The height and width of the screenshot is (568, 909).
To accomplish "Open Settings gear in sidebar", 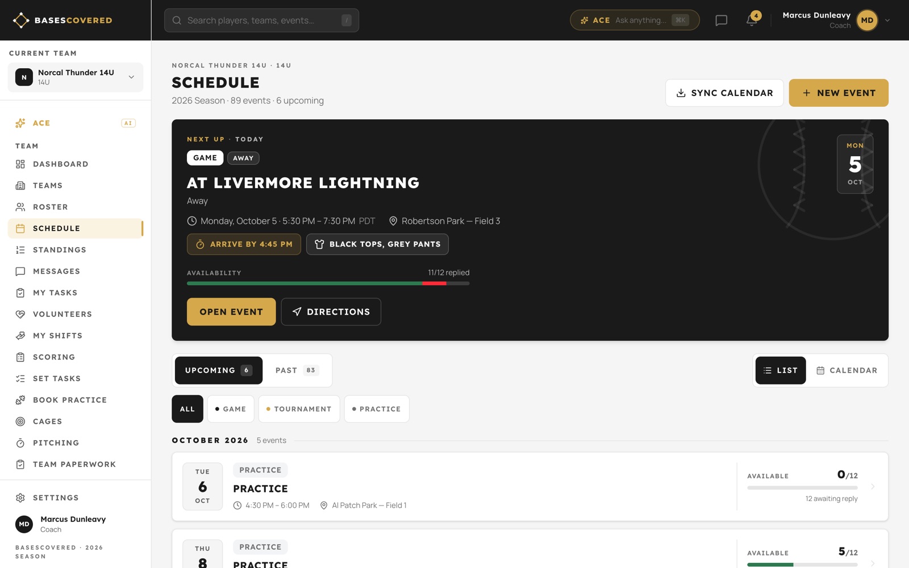I will 76,498.
